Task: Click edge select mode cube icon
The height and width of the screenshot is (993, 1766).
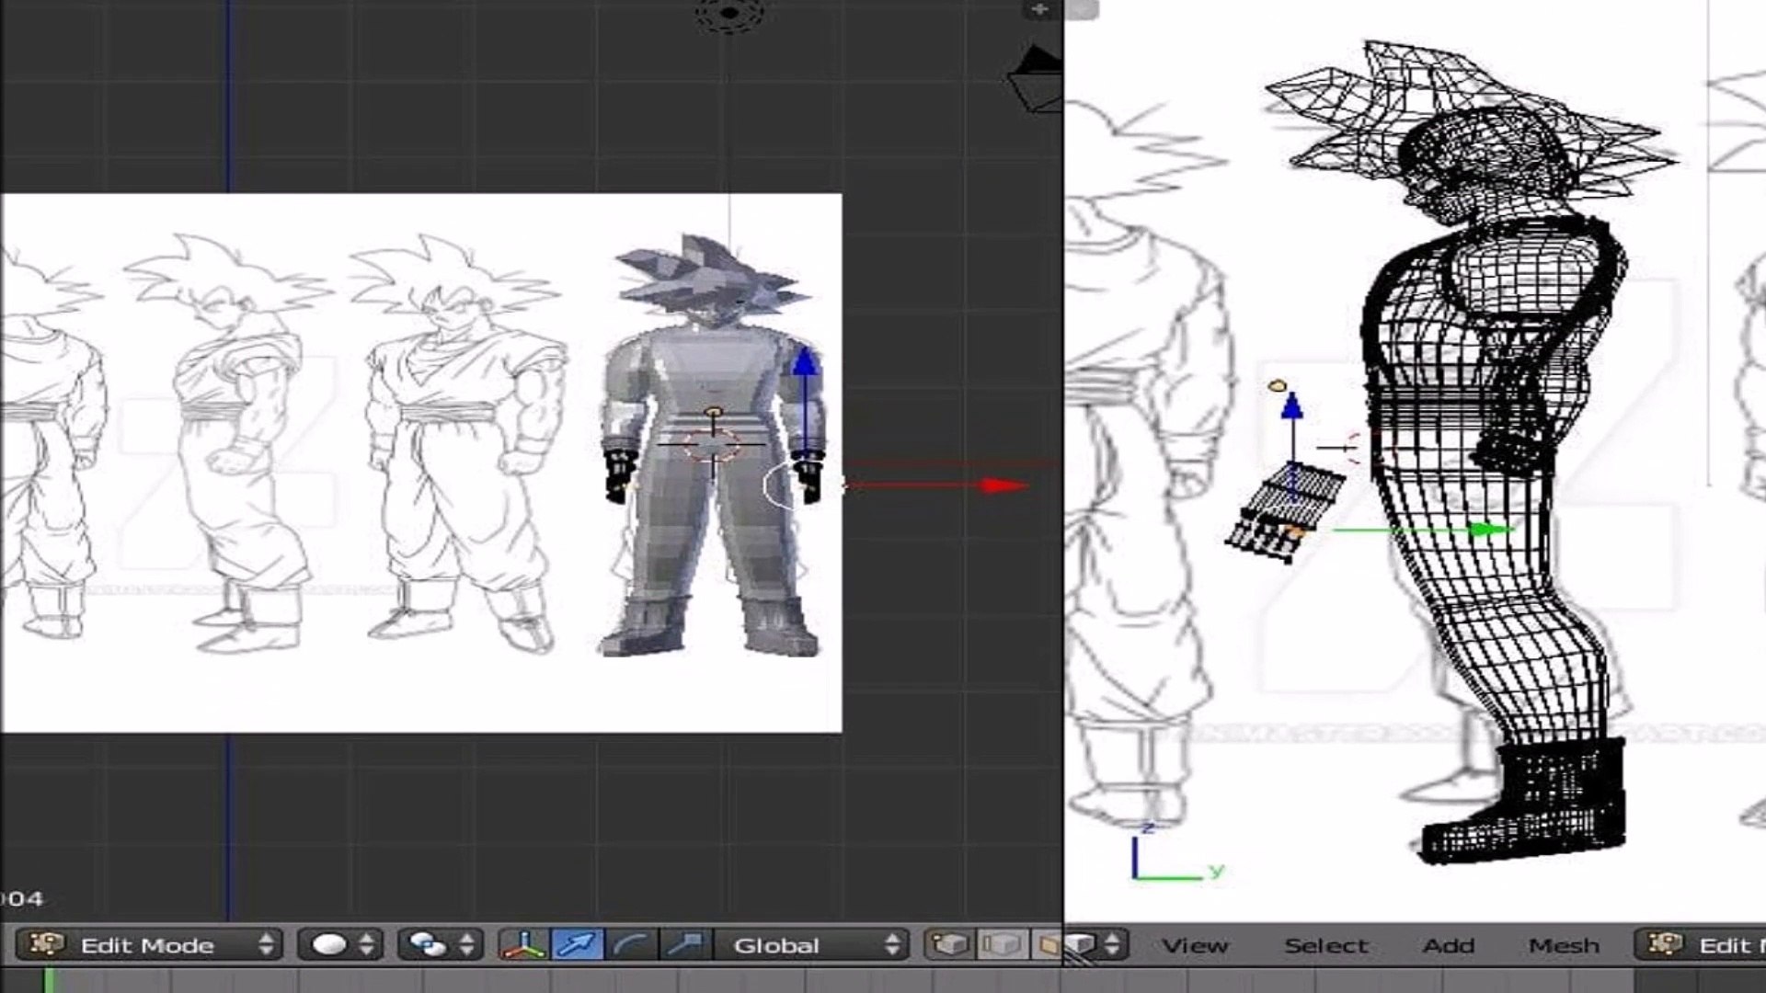Action: (1002, 944)
